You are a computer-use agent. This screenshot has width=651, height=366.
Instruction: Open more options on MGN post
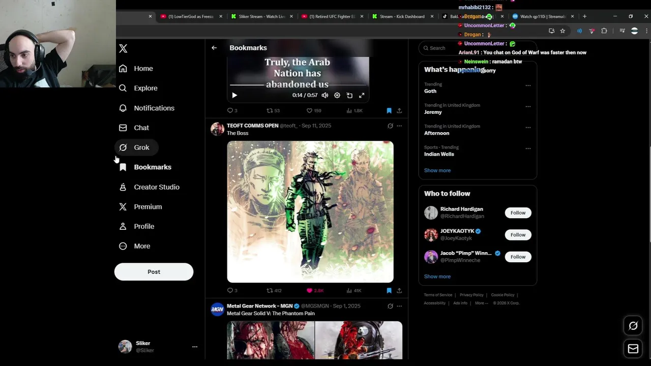(399, 306)
